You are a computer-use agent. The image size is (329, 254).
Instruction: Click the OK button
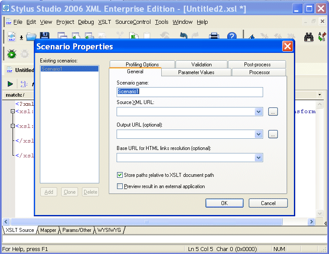(x=224, y=203)
